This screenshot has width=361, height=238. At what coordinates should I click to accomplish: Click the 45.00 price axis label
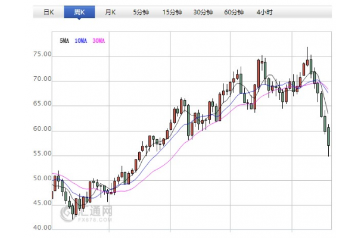pos(42,203)
